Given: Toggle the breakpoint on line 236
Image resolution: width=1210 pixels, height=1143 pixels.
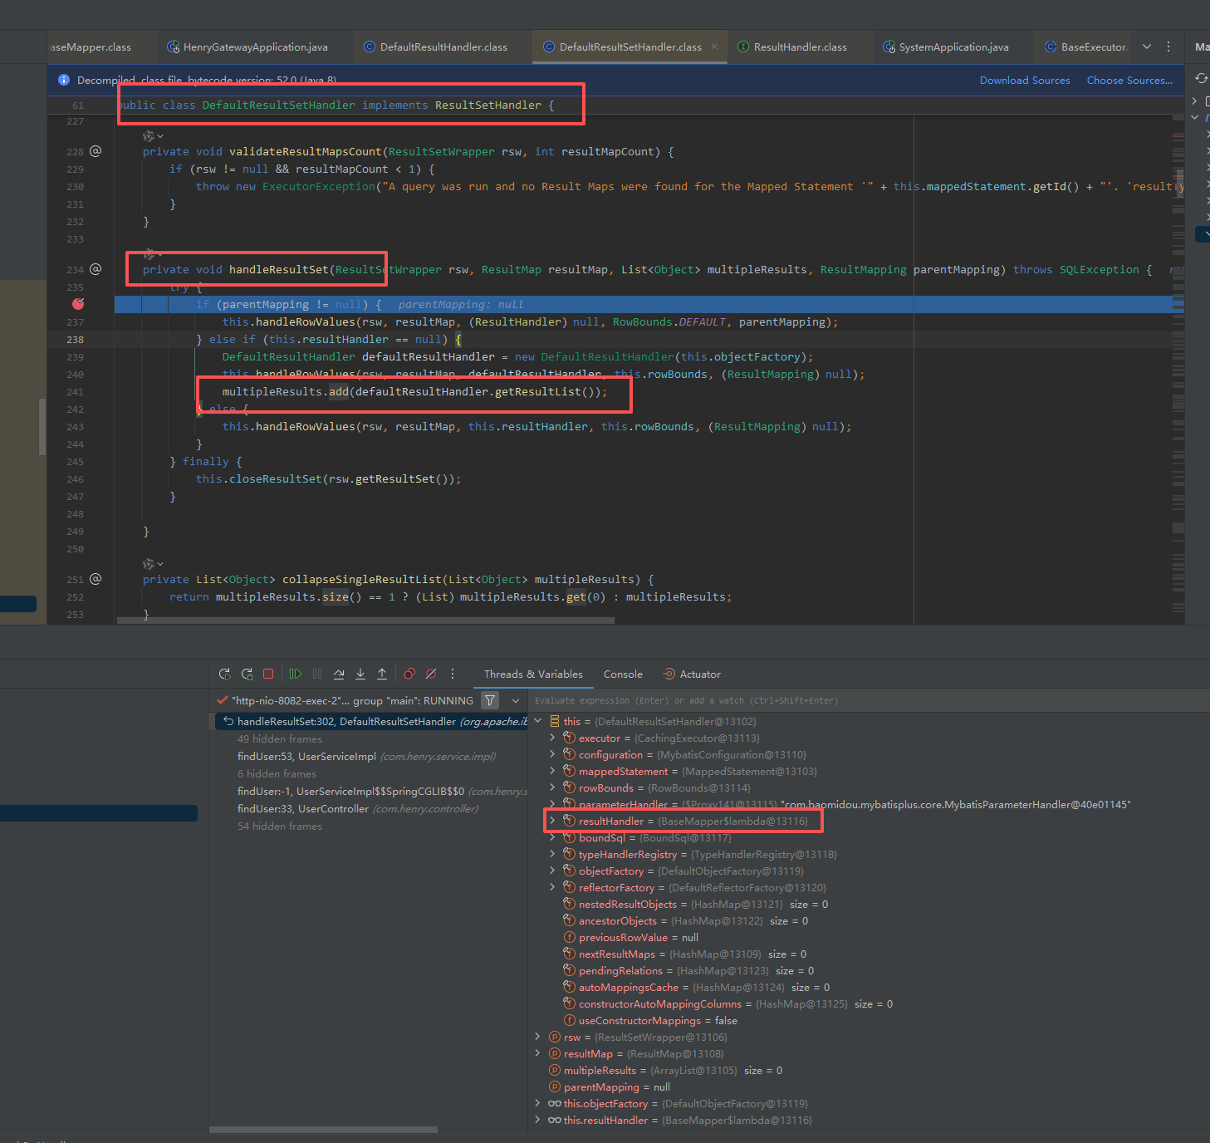Looking at the screenshot, I should click(78, 304).
